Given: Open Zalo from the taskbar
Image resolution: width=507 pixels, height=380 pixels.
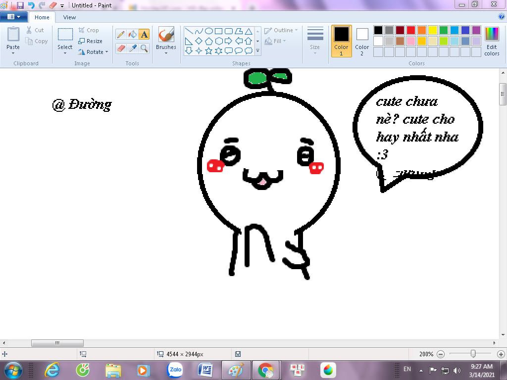Looking at the screenshot, I should [x=175, y=370].
